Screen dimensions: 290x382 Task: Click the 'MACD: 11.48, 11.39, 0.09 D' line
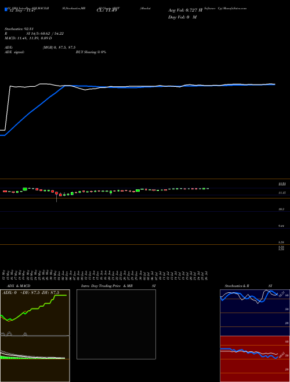[x=28, y=38]
